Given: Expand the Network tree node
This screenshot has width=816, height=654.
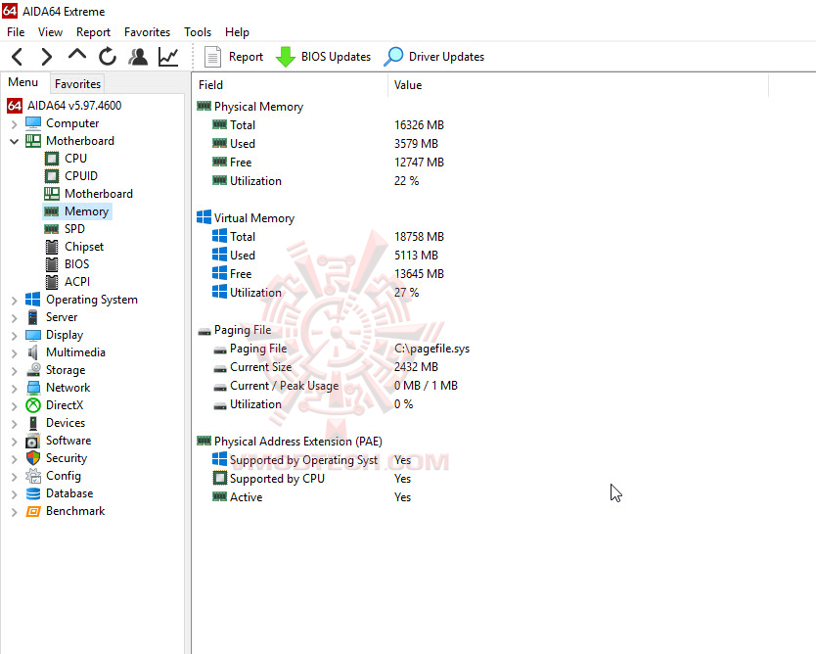Looking at the screenshot, I should 14,389.
